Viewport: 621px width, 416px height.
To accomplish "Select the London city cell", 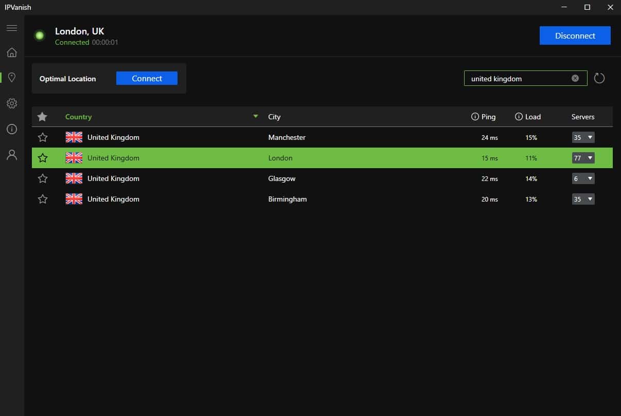I will [x=280, y=158].
